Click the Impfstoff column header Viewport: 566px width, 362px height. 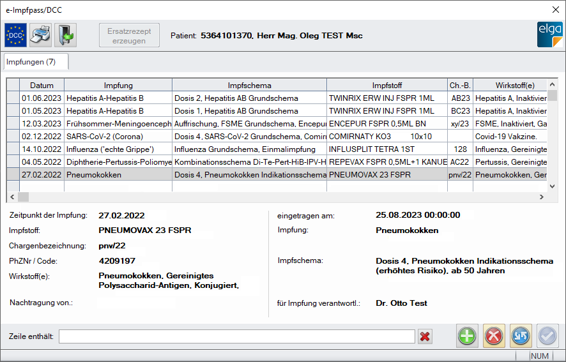[x=387, y=85]
